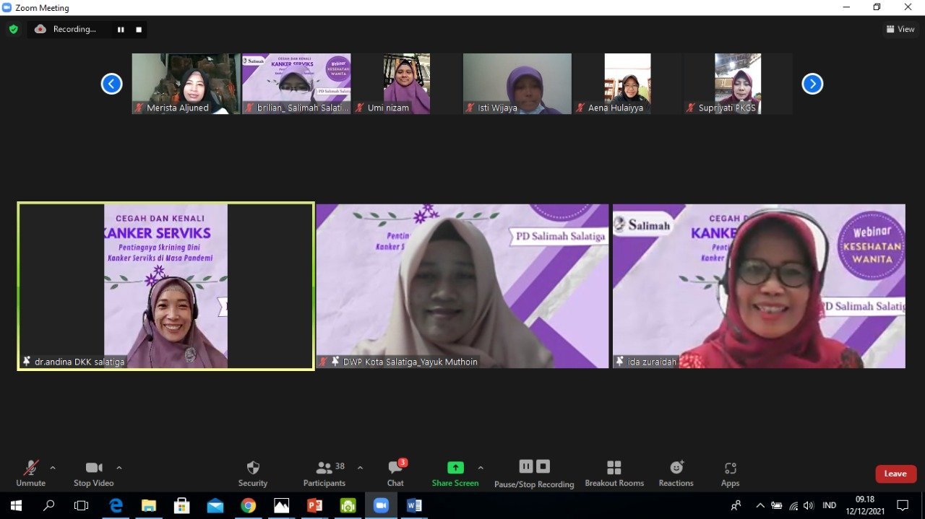Click the IND input language indicator
Image resolution: width=925 pixels, height=519 pixels.
[830, 505]
